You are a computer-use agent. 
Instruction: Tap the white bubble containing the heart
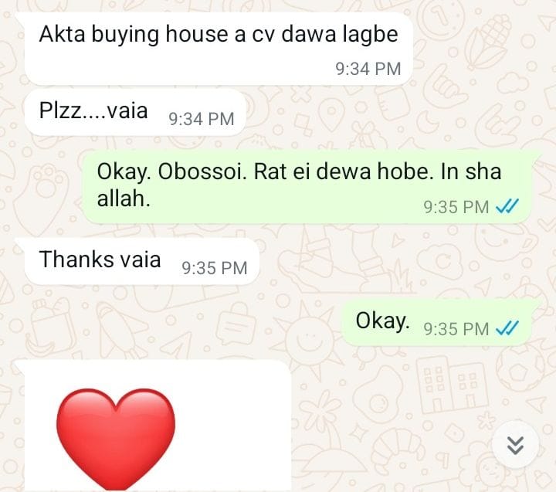coord(158,426)
